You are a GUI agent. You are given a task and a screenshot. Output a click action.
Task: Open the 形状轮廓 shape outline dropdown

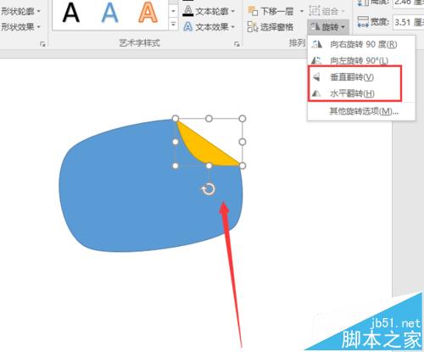tap(20, 11)
